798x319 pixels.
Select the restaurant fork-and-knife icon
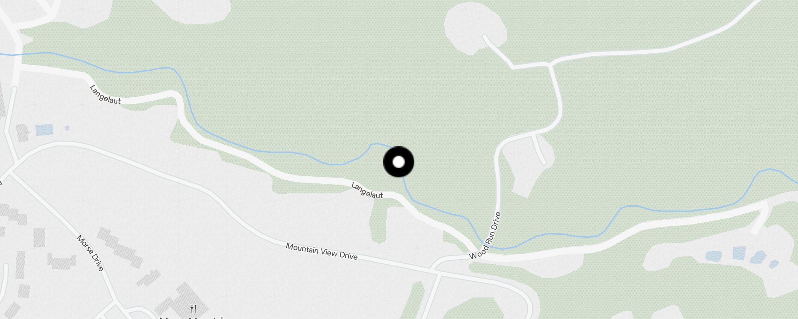click(194, 309)
